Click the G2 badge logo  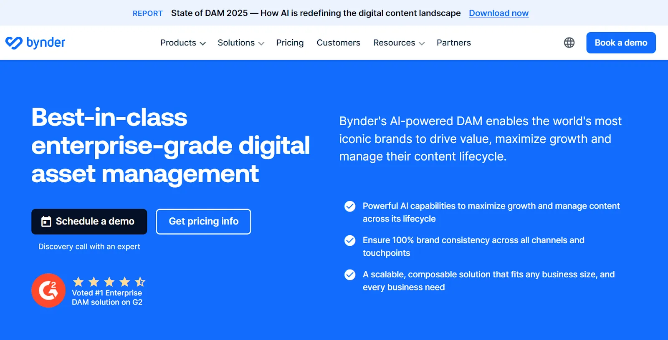[48, 290]
